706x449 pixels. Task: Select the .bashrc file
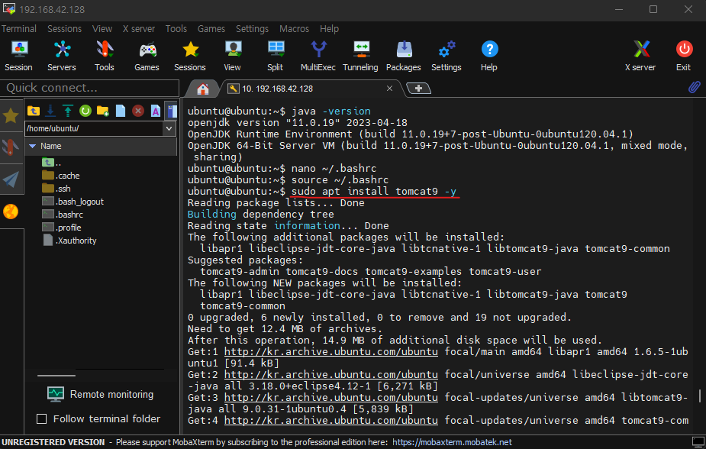[x=63, y=215]
